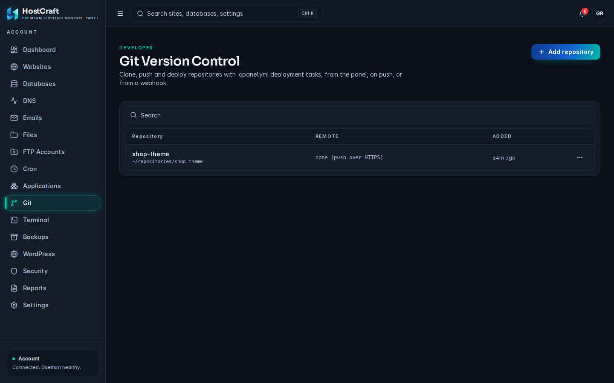Click the Websites globe icon in the sidebar
The height and width of the screenshot is (383, 614).
click(14, 67)
